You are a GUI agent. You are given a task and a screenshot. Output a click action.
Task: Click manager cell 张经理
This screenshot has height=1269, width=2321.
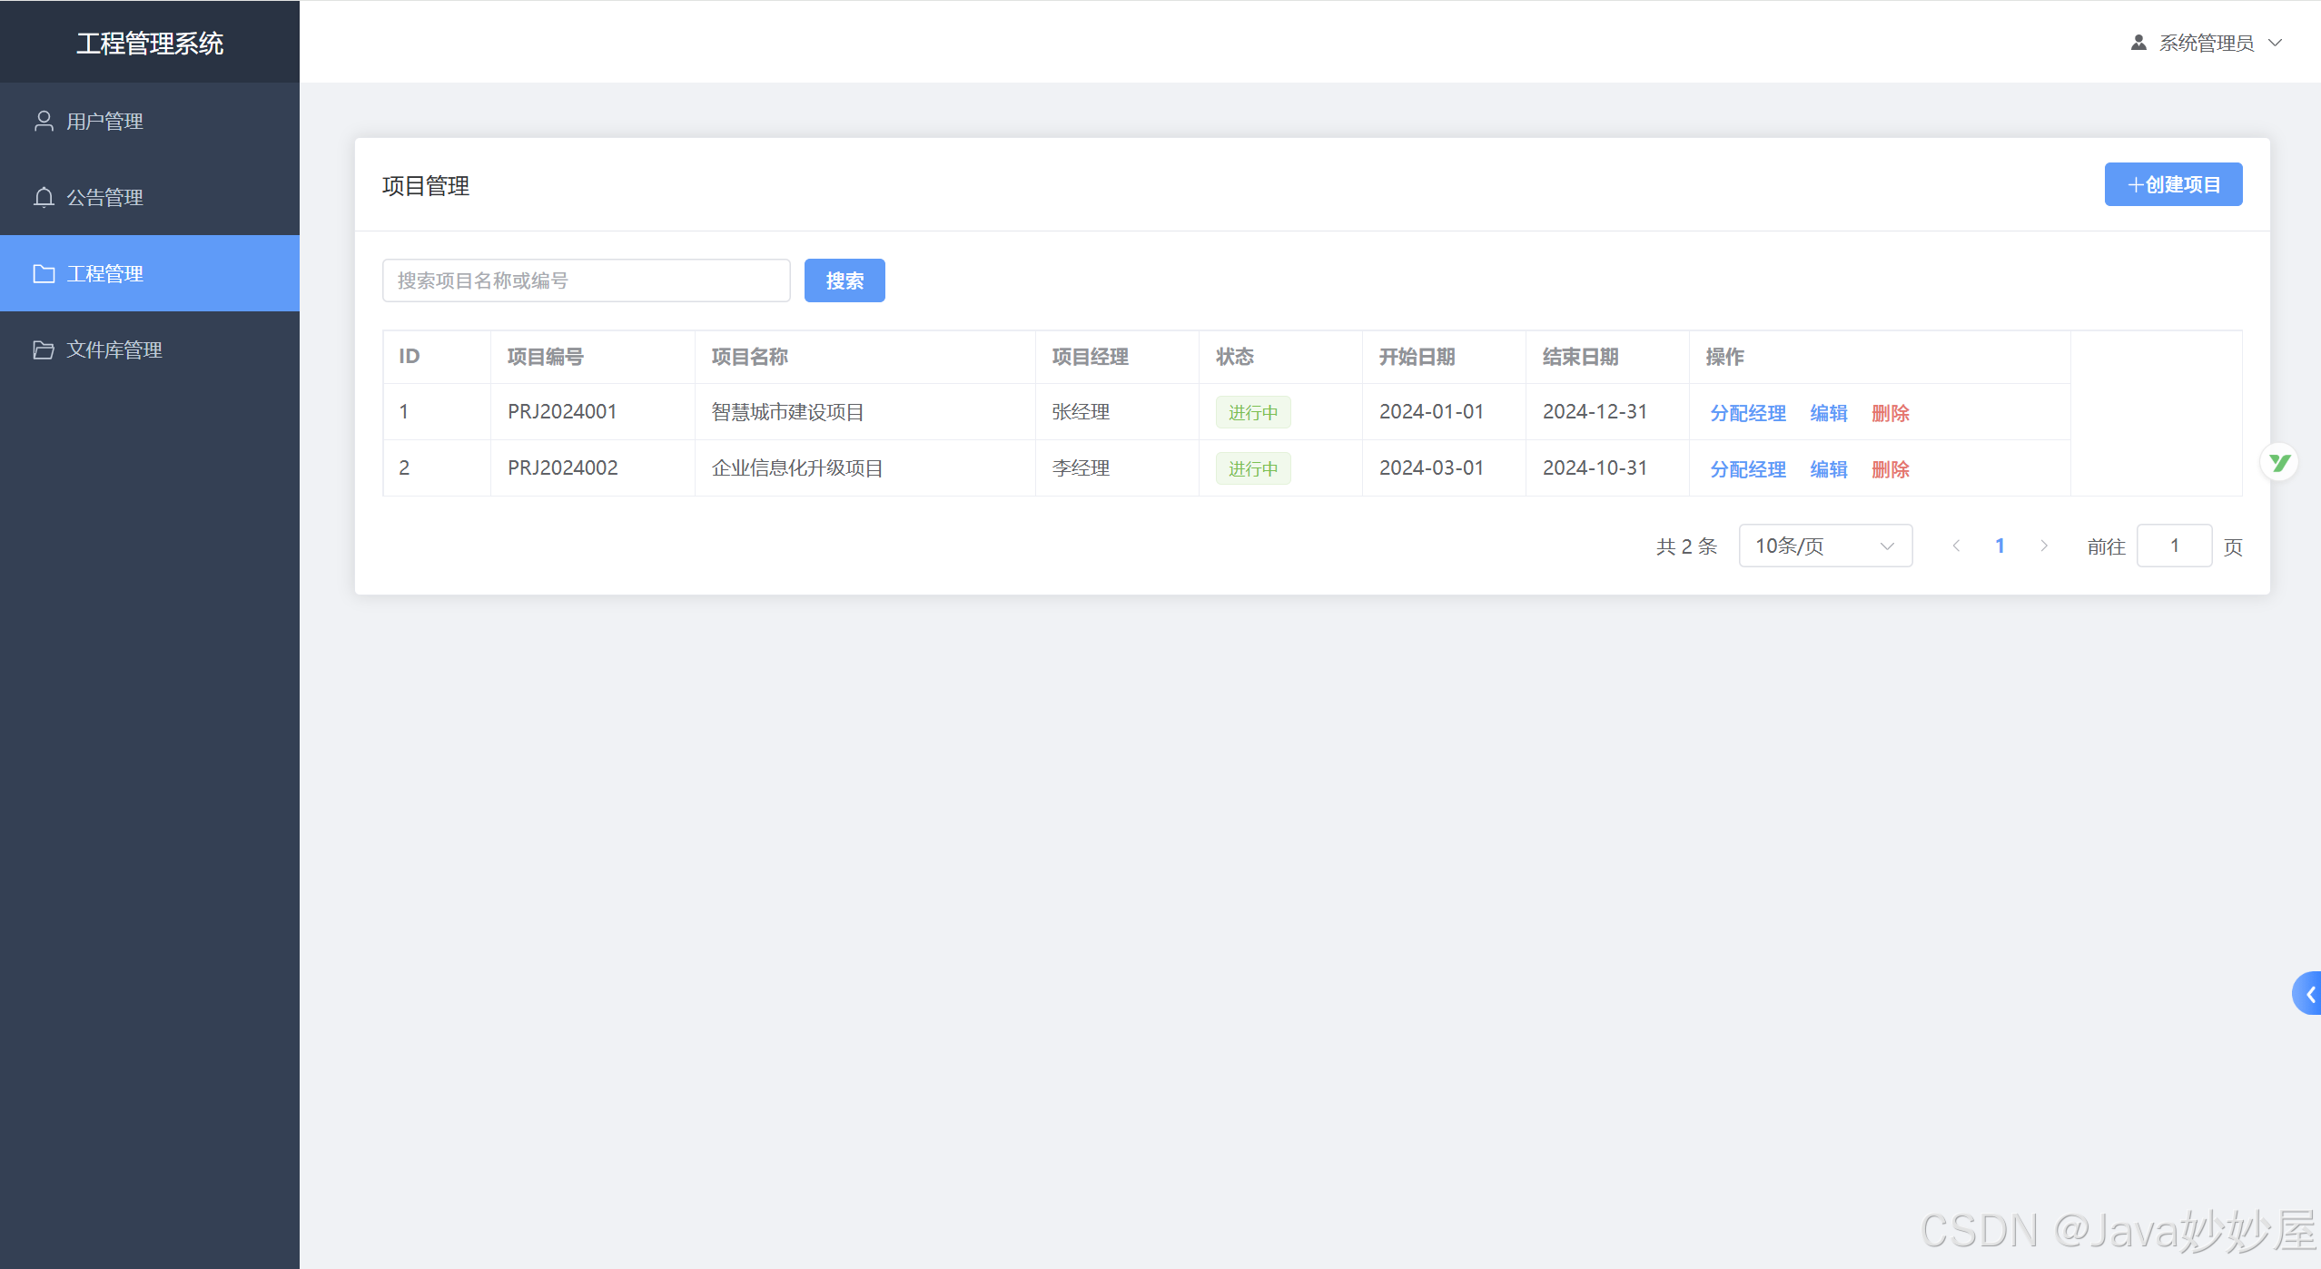click(x=1081, y=411)
